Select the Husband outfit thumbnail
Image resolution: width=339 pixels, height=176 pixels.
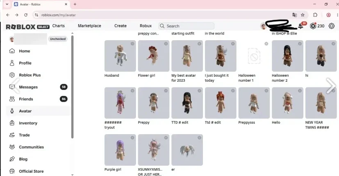click(x=120, y=56)
